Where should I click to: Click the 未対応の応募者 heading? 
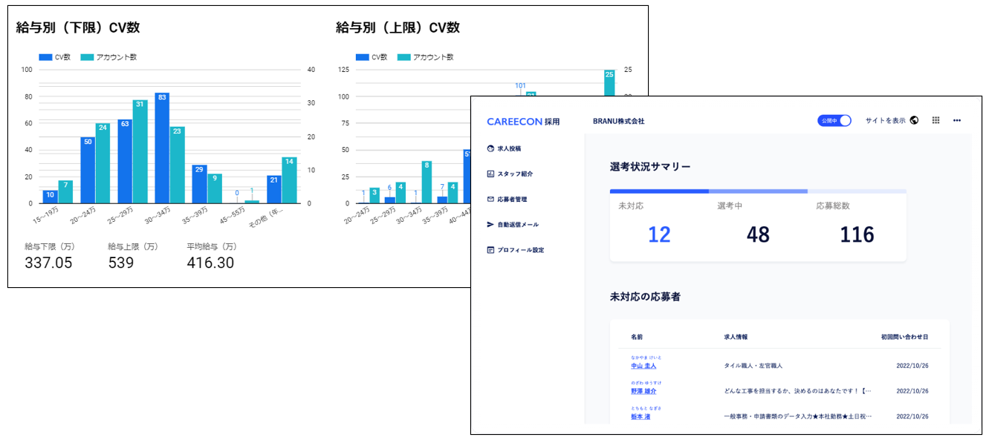(x=645, y=297)
